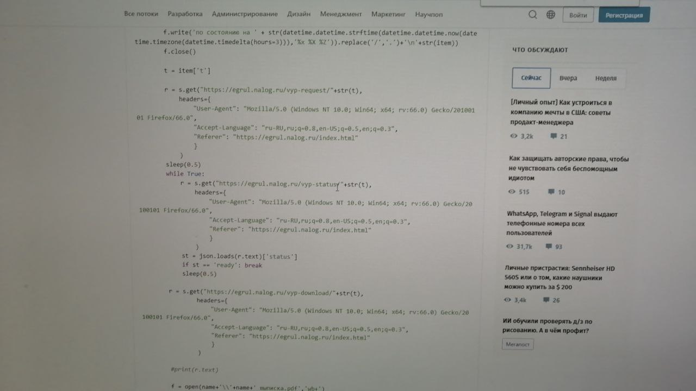Click the comments icon showing 10

[551, 192]
